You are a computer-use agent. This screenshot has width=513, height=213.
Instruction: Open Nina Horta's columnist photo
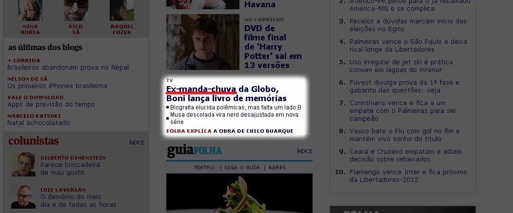pyautogui.click(x=30, y=10)
